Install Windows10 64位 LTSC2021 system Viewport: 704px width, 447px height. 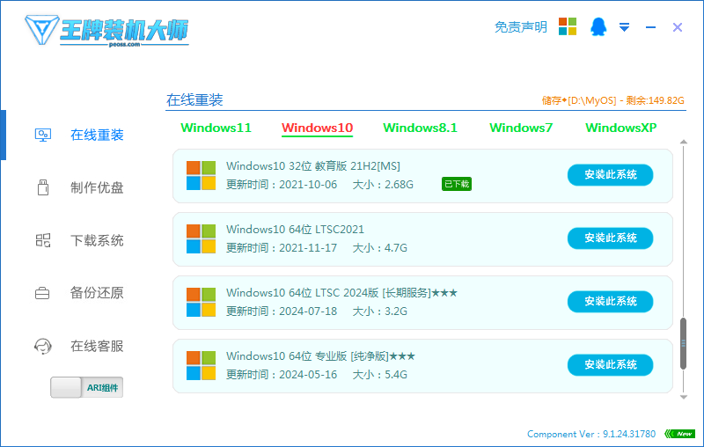tap(610, 238)
